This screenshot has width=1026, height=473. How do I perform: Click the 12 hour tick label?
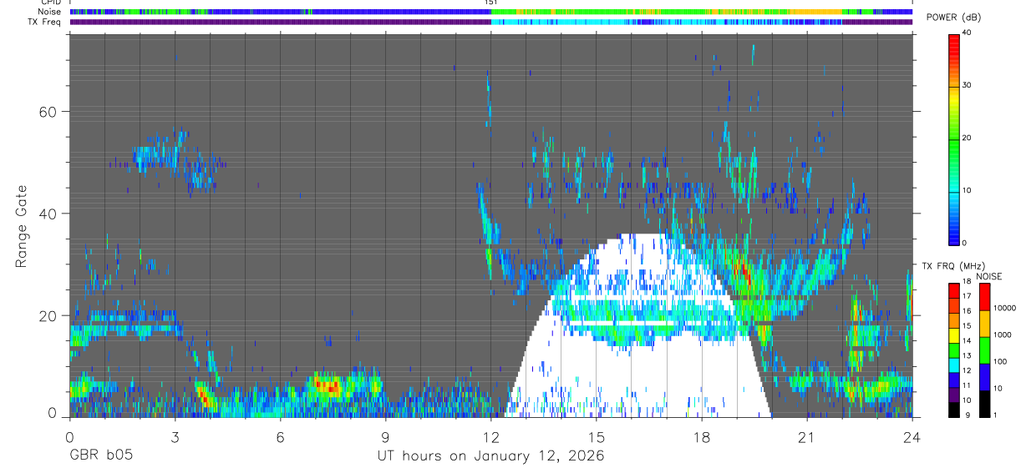pyautogui.click(x=490, y=437)
